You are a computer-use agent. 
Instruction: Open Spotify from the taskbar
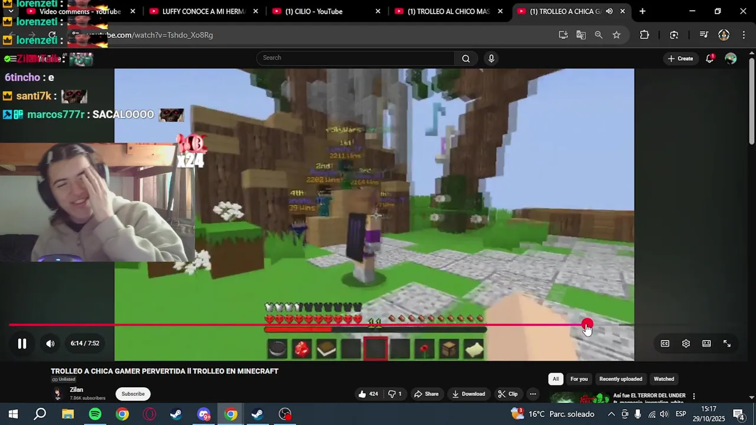click(95, 414)
